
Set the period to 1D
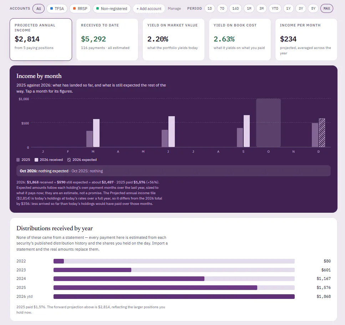tap(210, 9)
